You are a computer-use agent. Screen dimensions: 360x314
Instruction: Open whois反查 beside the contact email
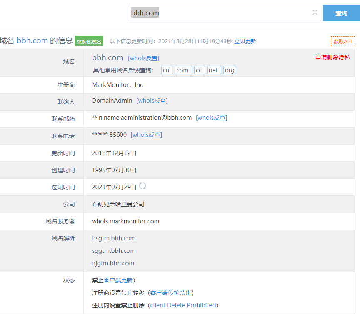coord(211,118)
